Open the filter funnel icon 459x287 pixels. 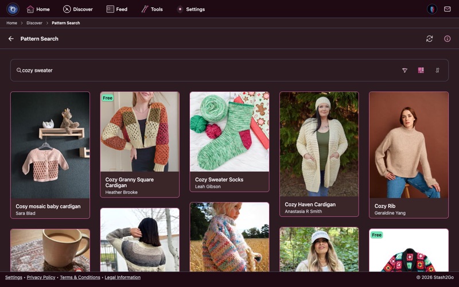click(404, 70)
